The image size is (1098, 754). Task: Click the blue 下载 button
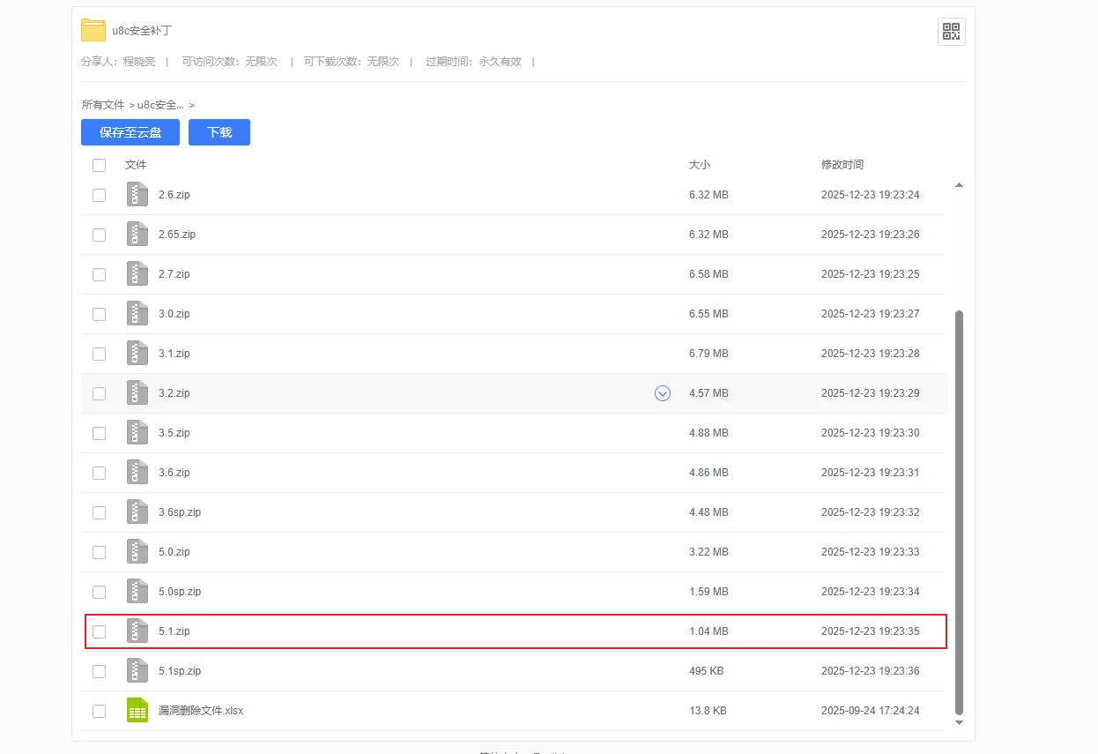click(219, 132)
